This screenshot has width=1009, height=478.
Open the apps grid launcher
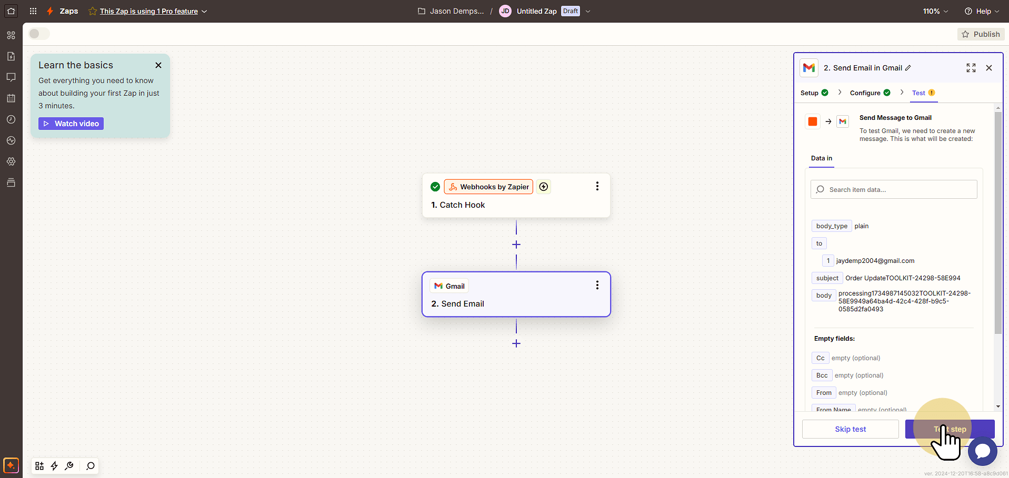(x=33, y=11)
